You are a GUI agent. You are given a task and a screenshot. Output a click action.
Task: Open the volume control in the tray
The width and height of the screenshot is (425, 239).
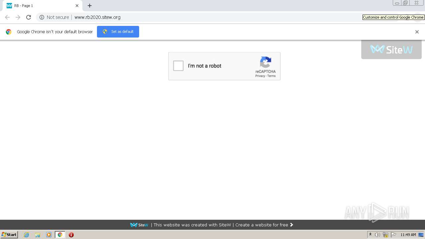click(378, 235)
